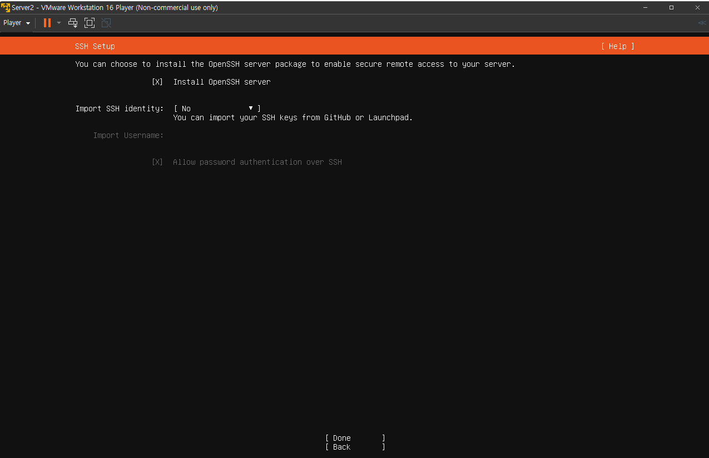
Task: Select Done to continue installation
Action: tap(355, 438)
